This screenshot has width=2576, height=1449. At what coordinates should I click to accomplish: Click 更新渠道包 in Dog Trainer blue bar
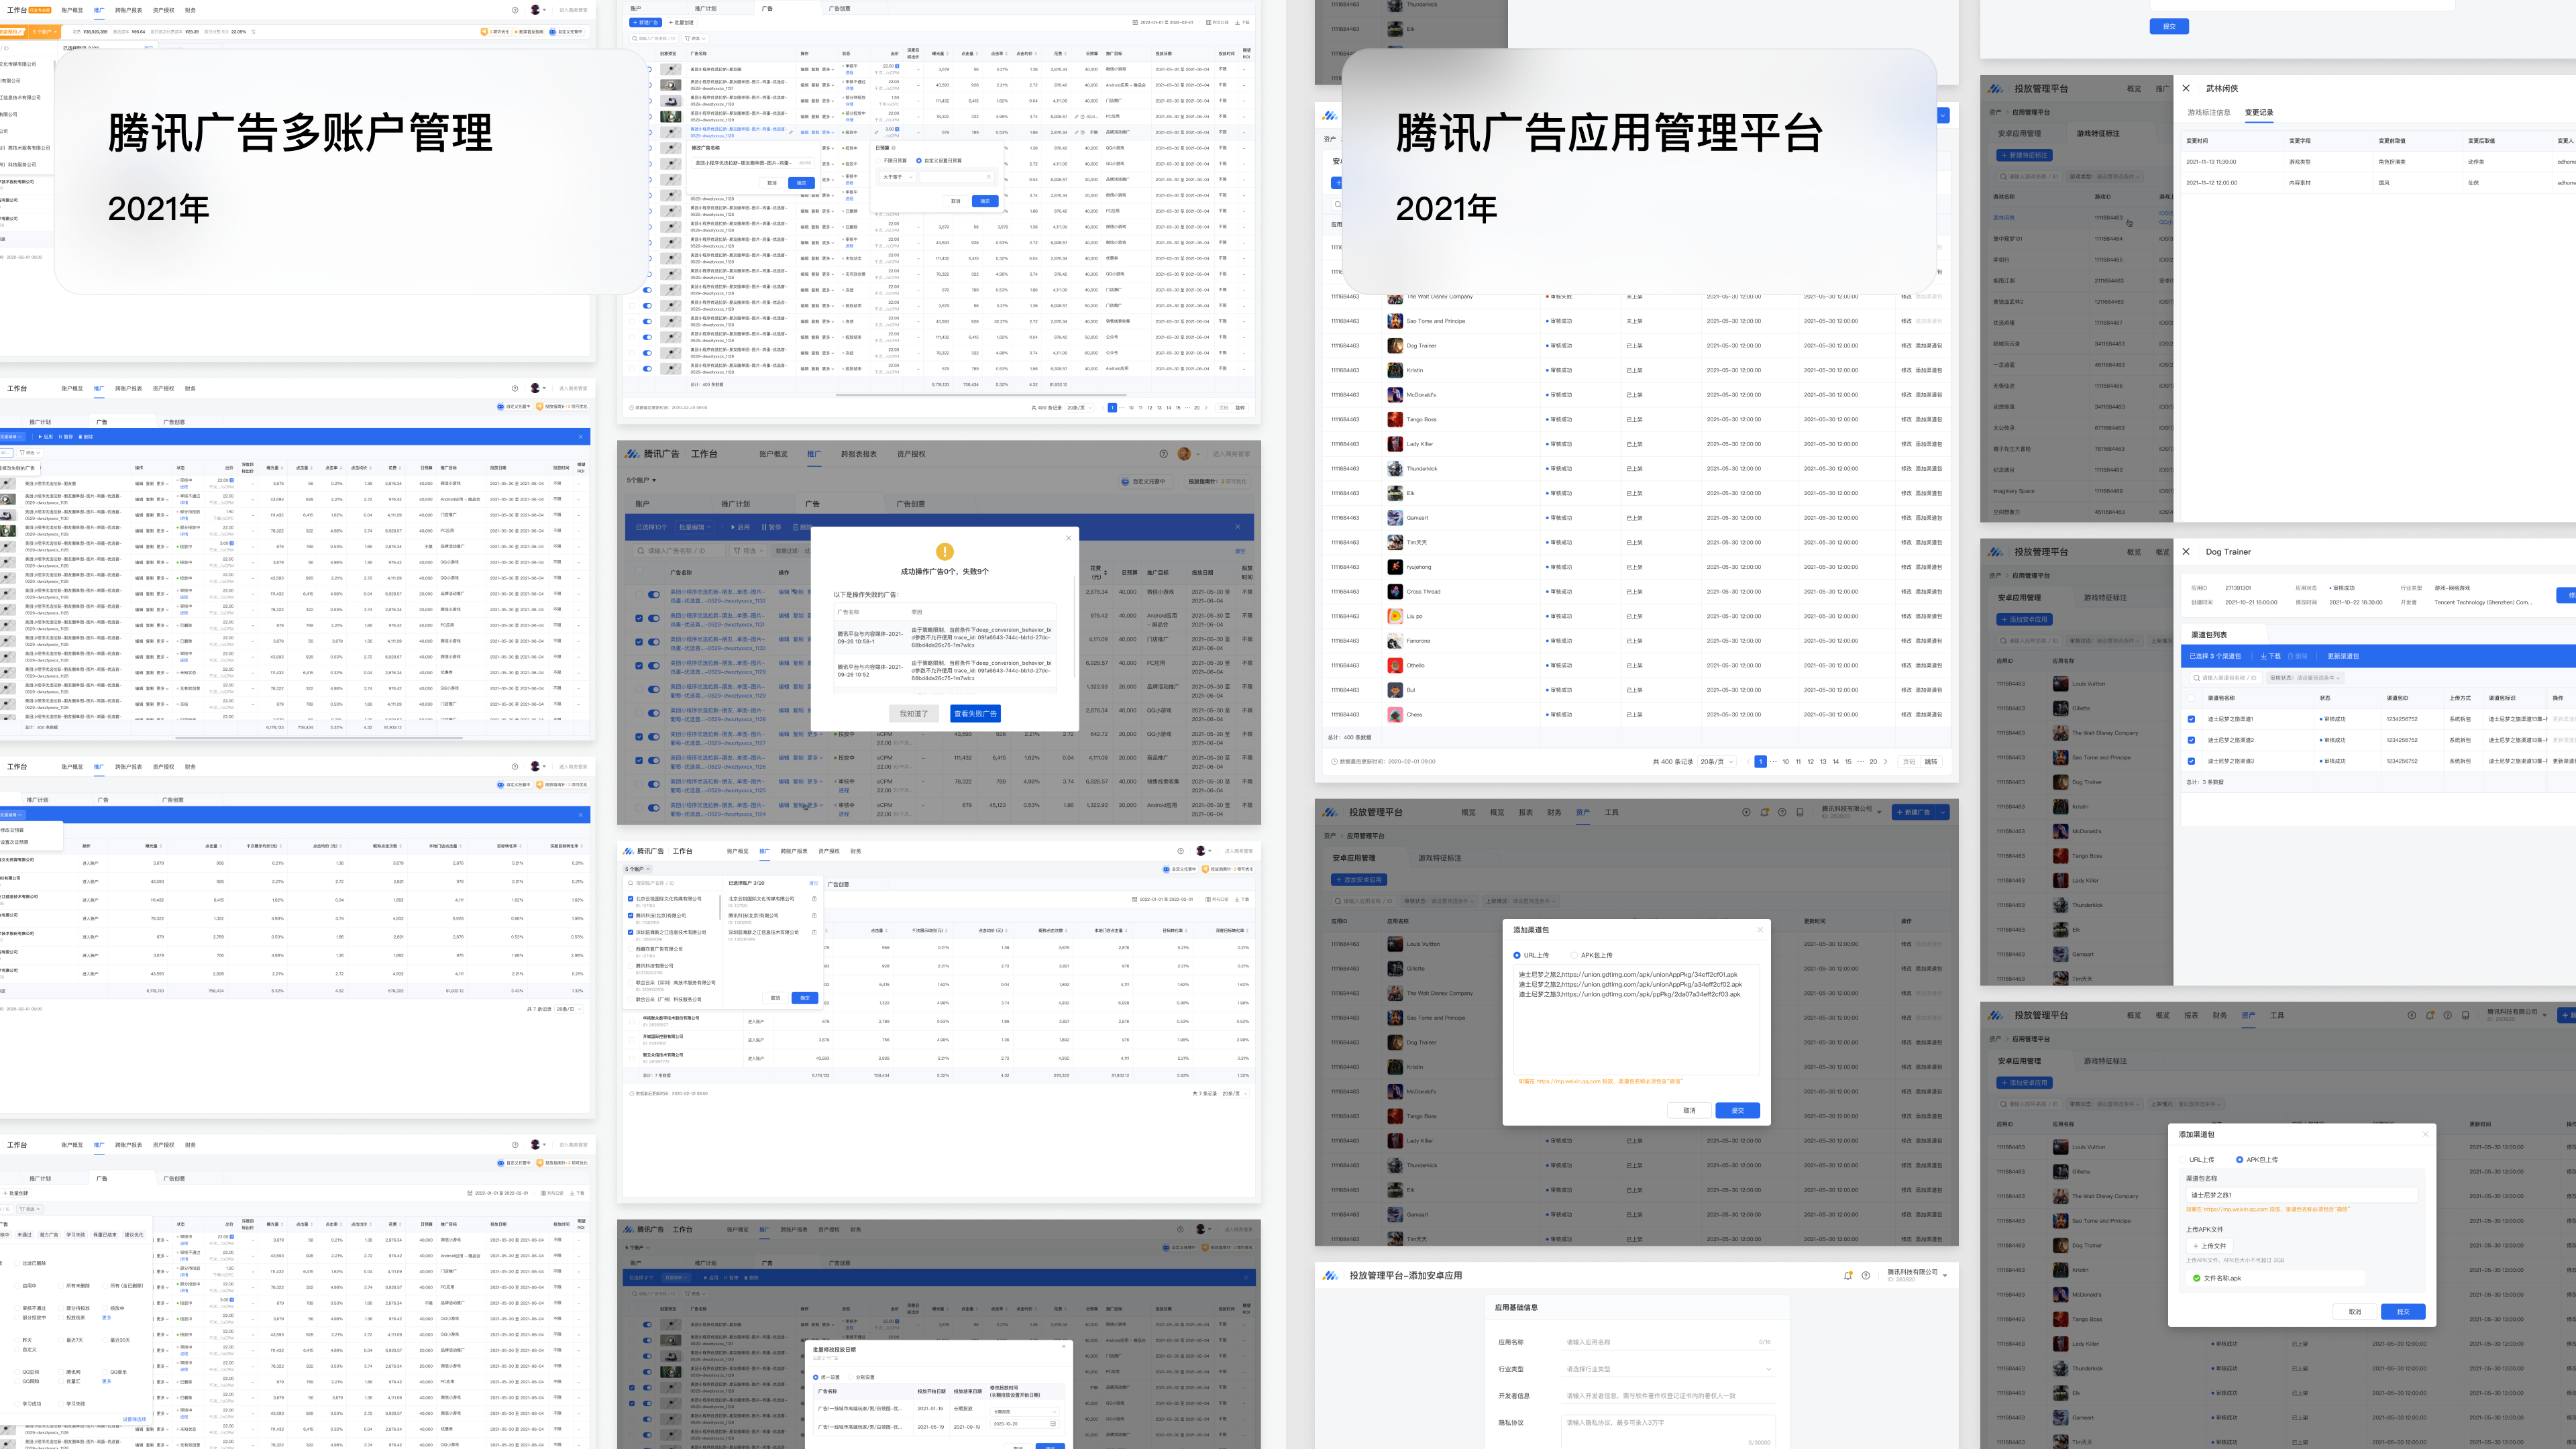coord(2343,656)
